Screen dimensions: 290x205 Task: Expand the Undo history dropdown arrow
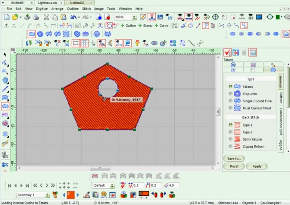click(79, 17)
